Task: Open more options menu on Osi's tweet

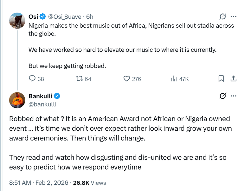Action: [x=234, y=16]
